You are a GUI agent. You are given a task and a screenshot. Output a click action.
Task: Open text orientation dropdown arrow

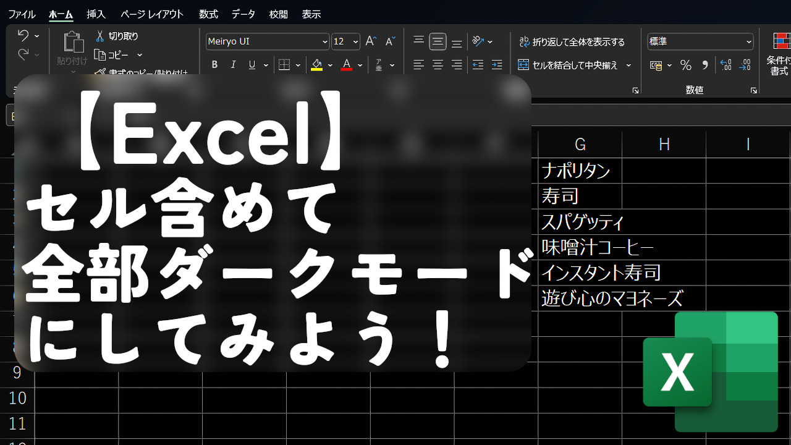tap(490, 41)
